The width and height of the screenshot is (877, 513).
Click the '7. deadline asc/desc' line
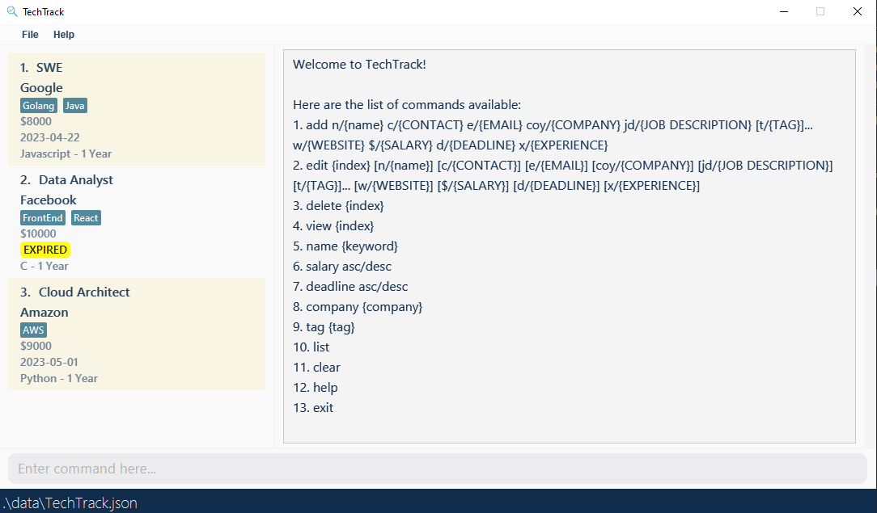(x=350, y=286)
